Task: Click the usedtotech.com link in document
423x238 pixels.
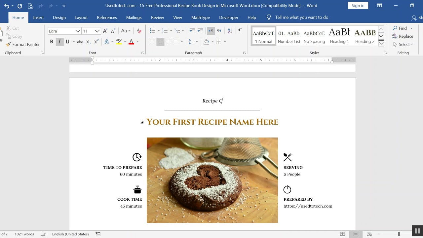Action: click(308, 206)
